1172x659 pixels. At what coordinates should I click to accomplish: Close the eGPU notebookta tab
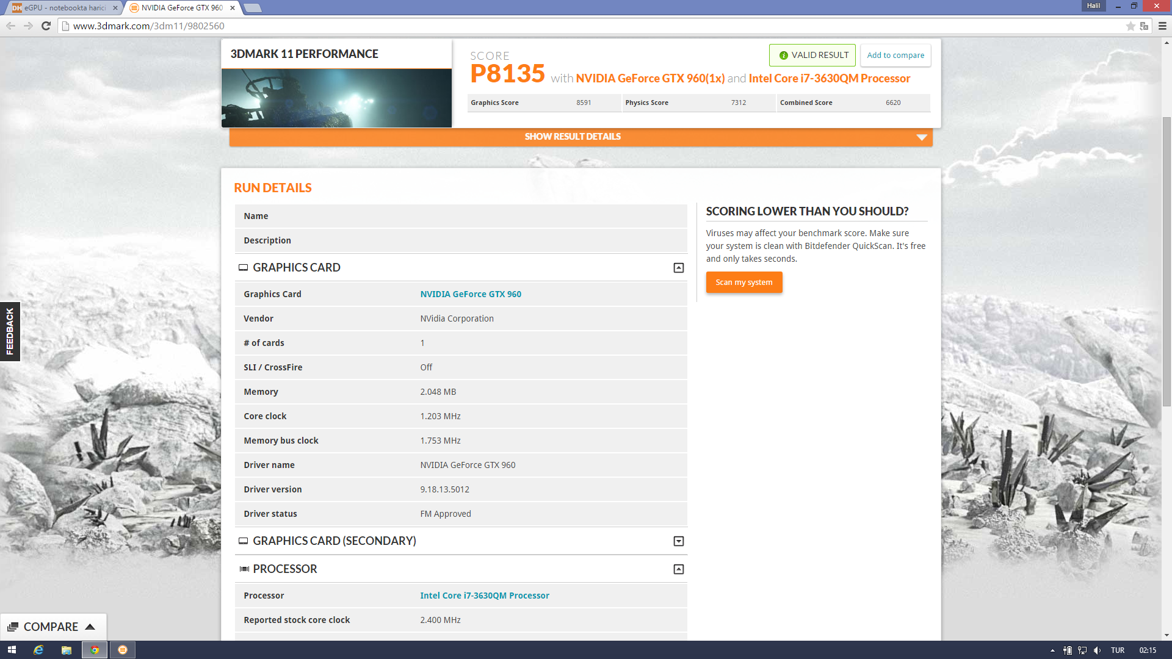click(x=115, y=8)
